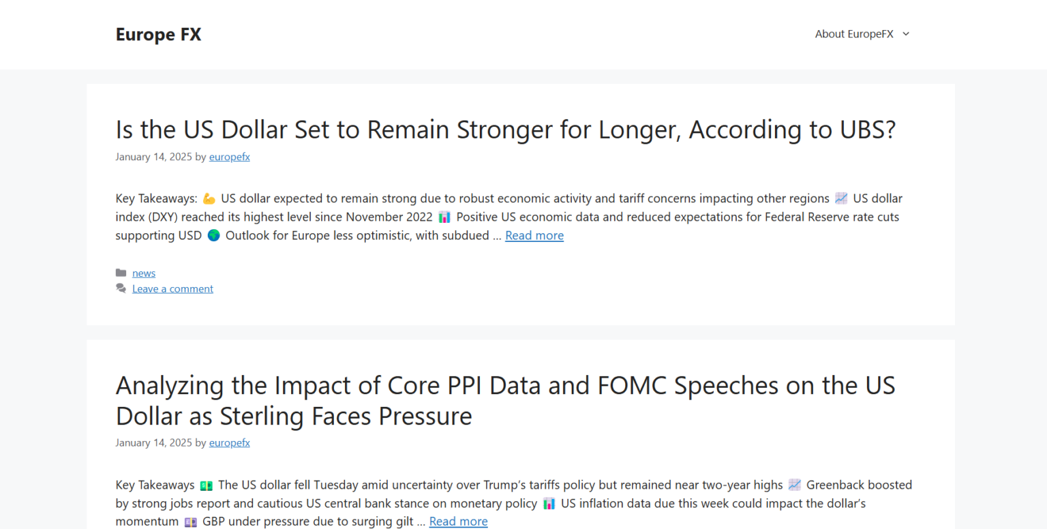Expand the chevron beside About EuropeFX
The width and height of the screenshot is (1047, 529).
[x=906, y=34]
